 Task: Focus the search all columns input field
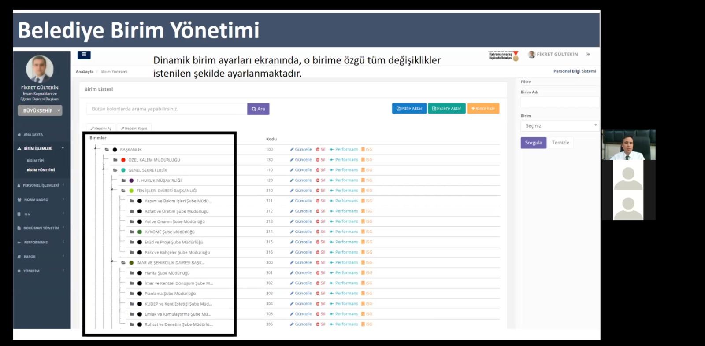(x=167, y=109)
